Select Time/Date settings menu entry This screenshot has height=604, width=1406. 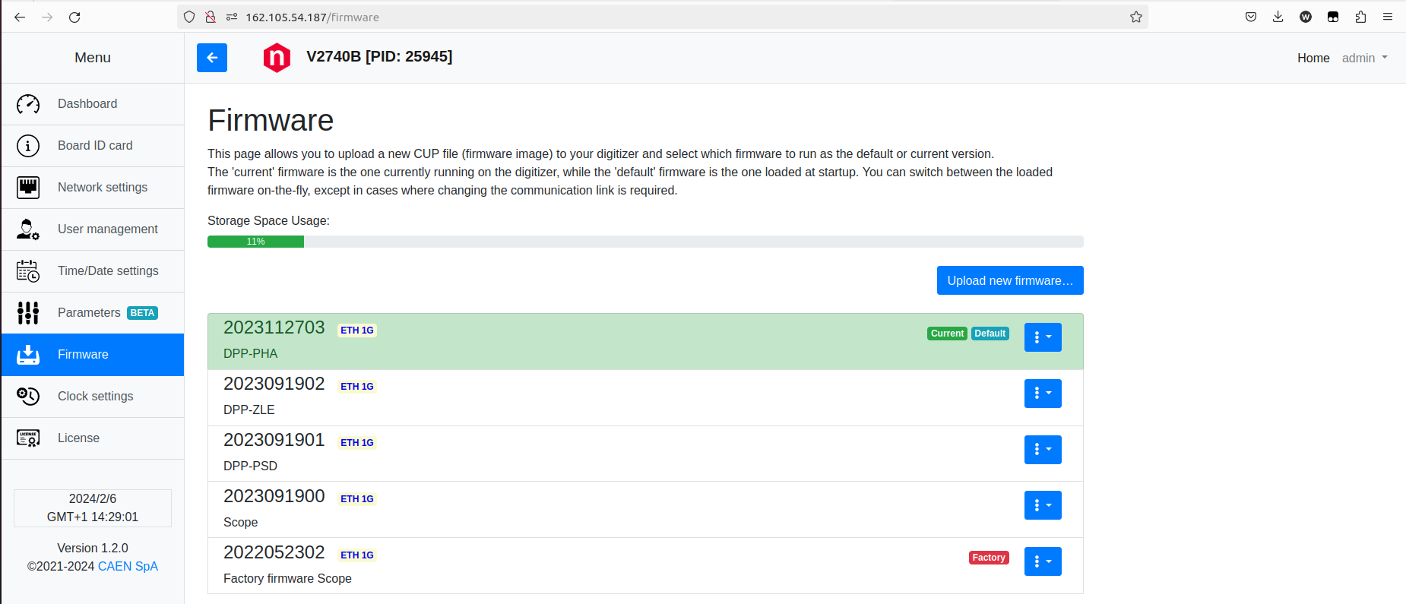pyautogui.click(x=93, y=271)
